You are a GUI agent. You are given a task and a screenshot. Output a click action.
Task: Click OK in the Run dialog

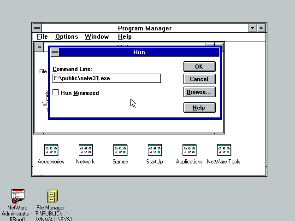pos(200,66)
